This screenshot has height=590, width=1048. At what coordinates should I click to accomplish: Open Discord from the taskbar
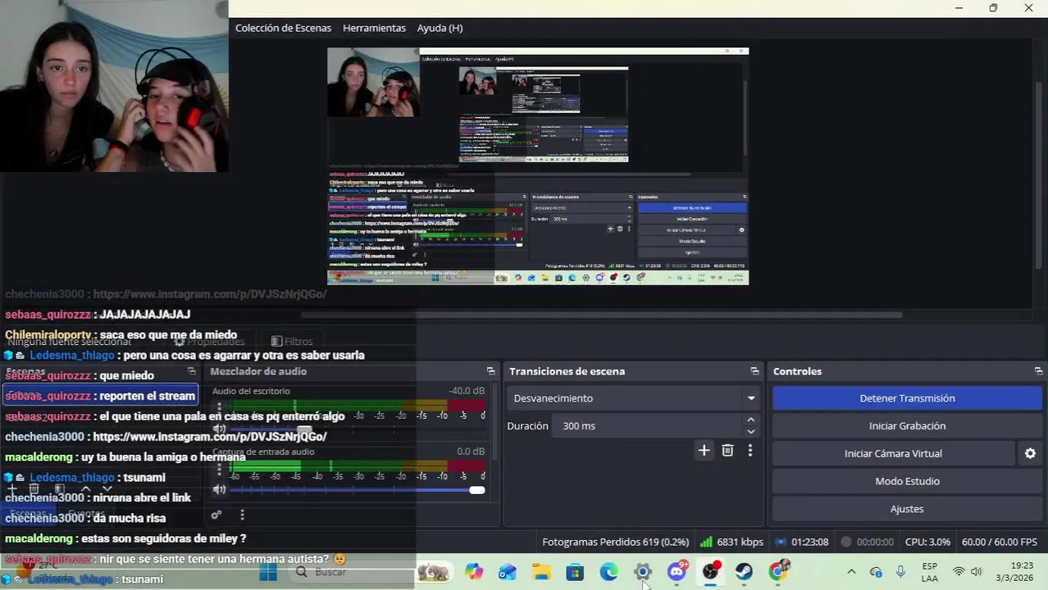coord(677,571)
